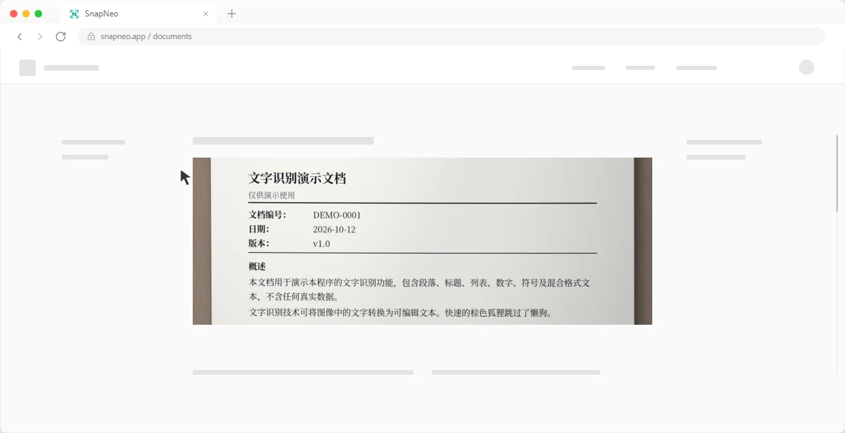The image size is (845, 433).
Task: Click the macOS green maximize button
Action: [x=38, y=14]
